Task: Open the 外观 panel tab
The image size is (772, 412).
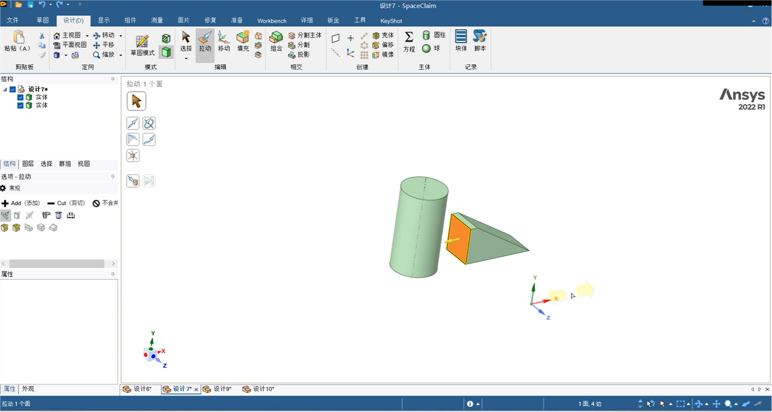Action: (28, 389)
